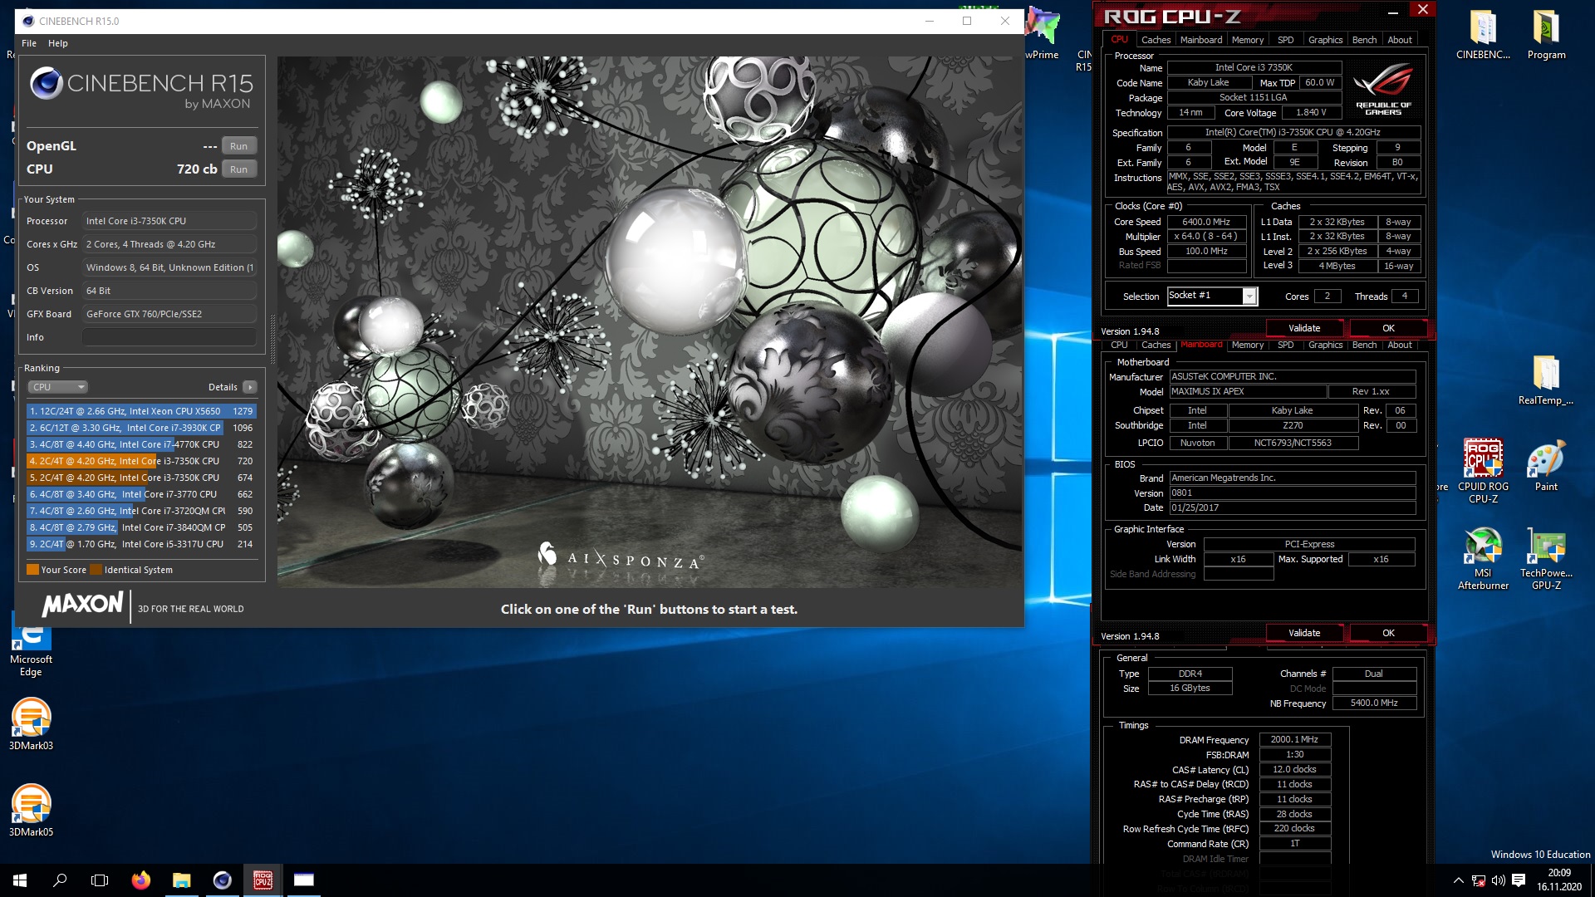Viewport: 1595px width, 897px height.
Task: Run the CPU benchmark in Cinebench
Action: 238,169
